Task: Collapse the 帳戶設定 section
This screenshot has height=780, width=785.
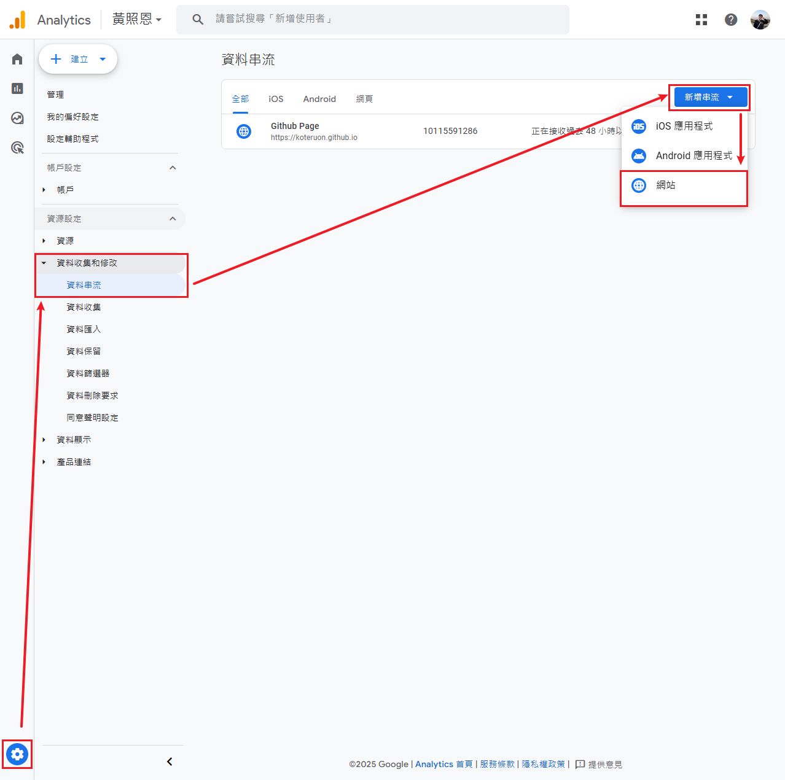Action: click(173, 167)
